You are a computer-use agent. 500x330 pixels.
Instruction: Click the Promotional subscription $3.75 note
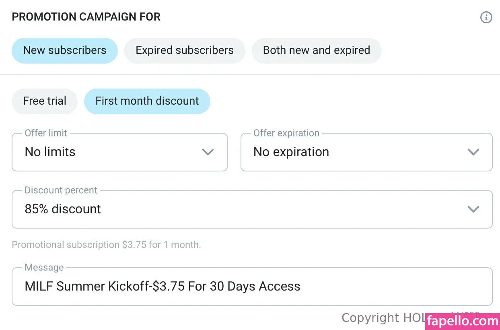(x=106, y=245)
